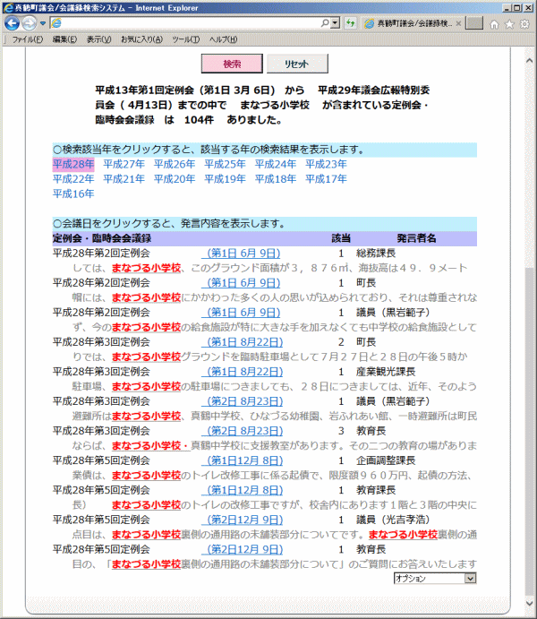Show results for 平成17年

tap(326, 179)
